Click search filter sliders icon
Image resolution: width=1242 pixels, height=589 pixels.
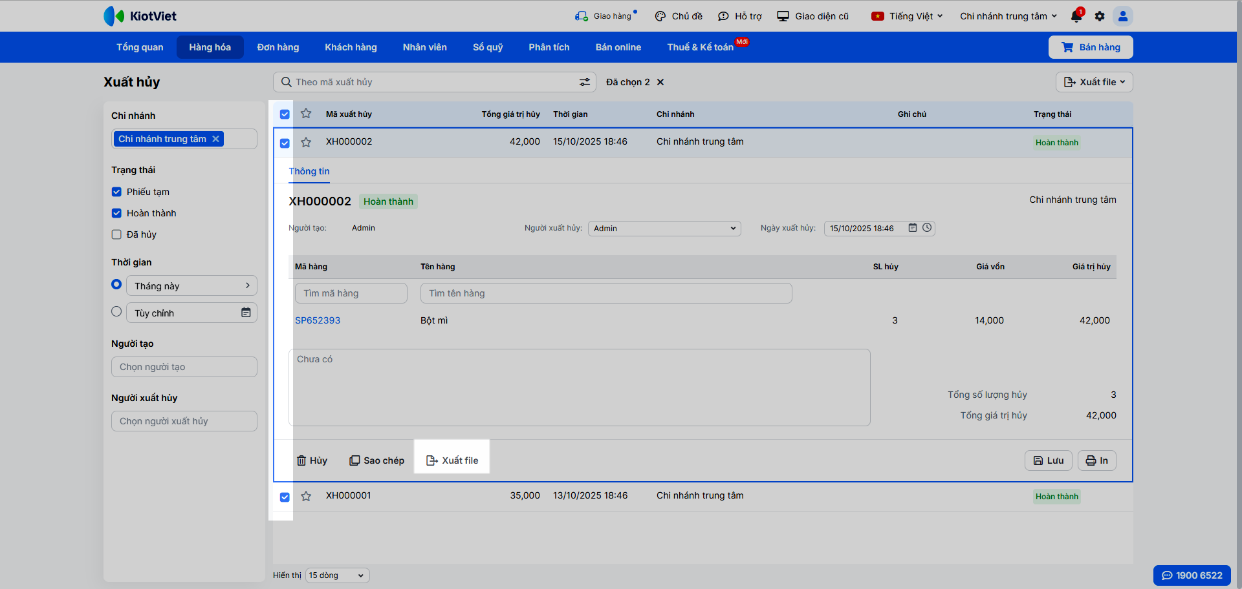(x=585, y=82)
